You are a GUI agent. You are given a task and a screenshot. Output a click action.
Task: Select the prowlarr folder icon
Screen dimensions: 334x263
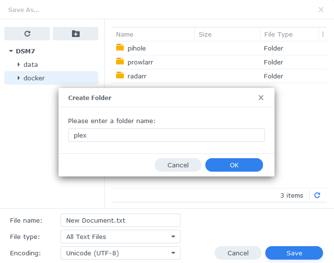pyautogui.click(x=120, y=62)
